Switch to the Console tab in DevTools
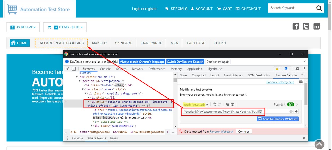This screenshot has height=150, width=332. pos(105,69)
